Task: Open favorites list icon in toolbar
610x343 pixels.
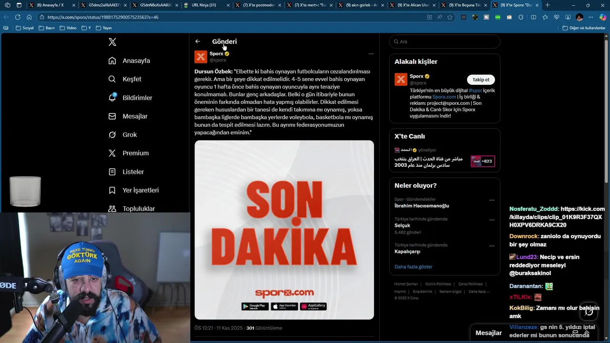Action: pyautogui.click(x=545, y=17)
